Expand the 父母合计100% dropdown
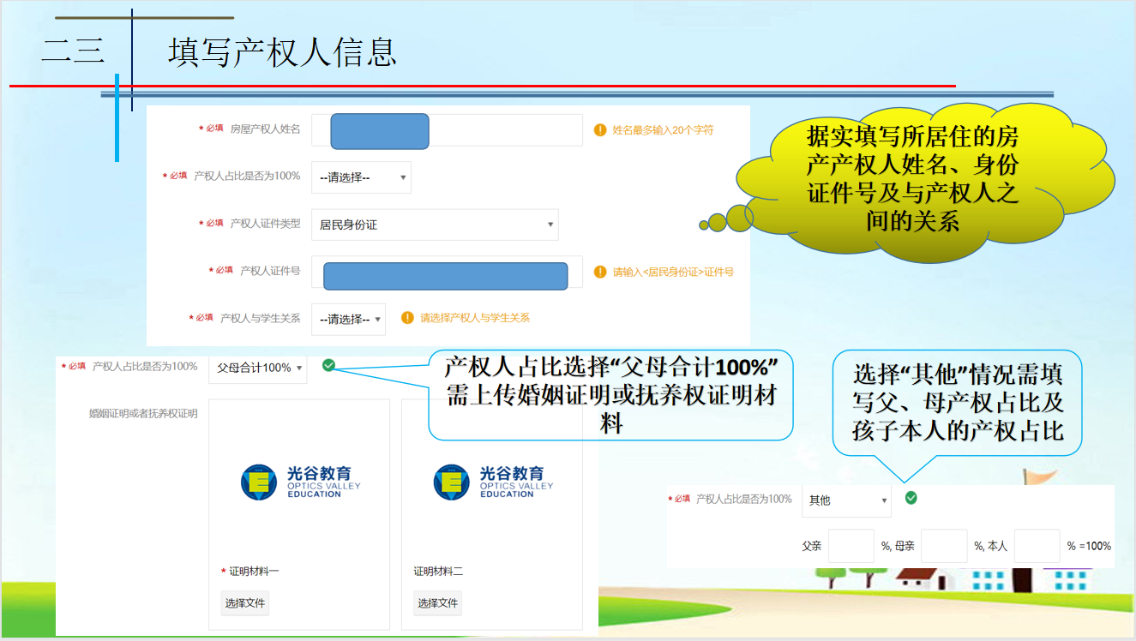Screen dimensions: 1136x641 (x=257, y=368)
